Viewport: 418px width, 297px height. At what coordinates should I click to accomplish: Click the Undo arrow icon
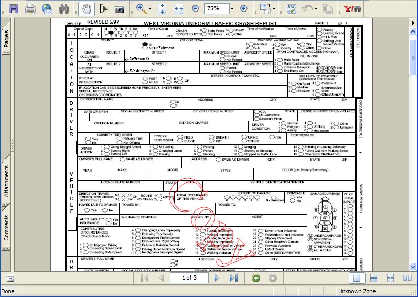tap(307, 8)
